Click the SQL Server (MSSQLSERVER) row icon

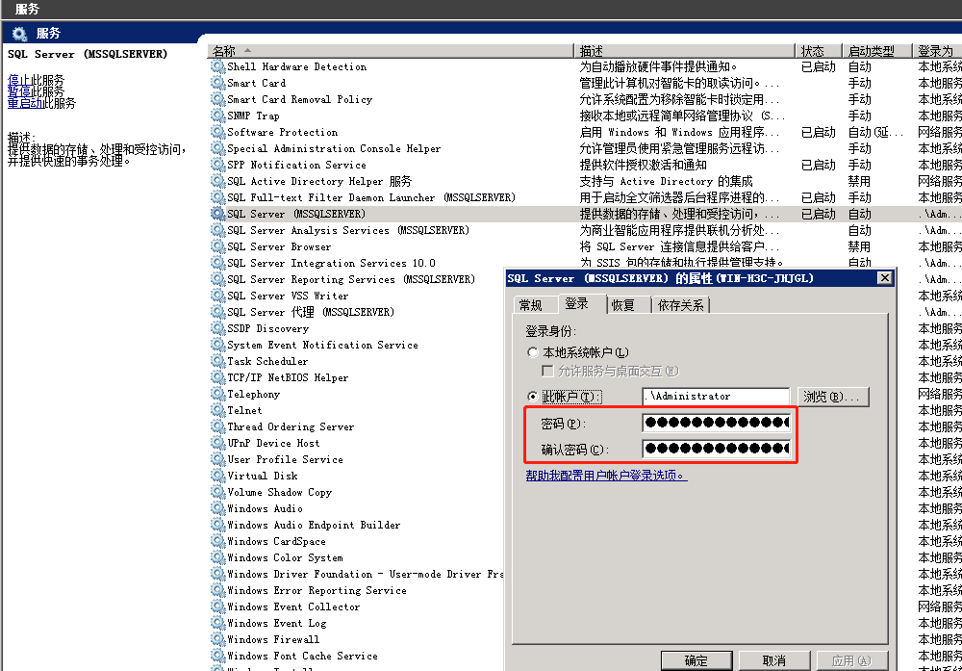tap(217, 214)
